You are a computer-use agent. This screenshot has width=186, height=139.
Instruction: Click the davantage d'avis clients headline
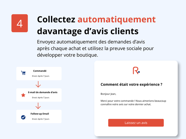point(88,31)
